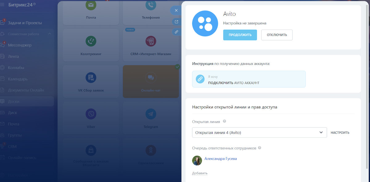
Task: Open the Viber channel card
Action: pyautogui.click(x=91, y=118)
